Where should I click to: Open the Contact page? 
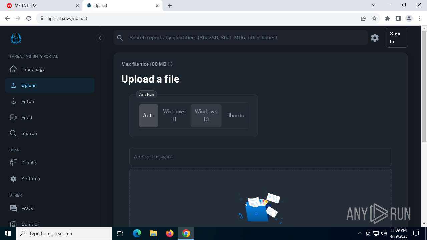[50, 224]
